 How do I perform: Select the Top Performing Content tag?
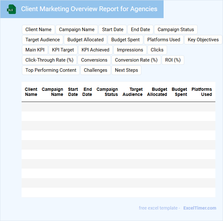coord(51,70)
